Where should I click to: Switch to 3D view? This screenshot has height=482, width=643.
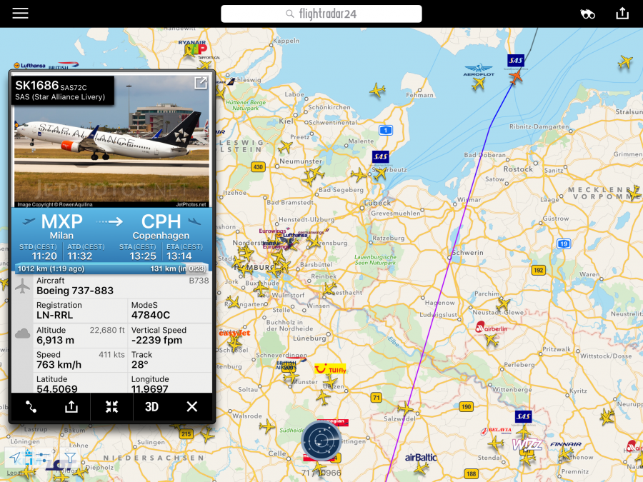click(151, 406)
